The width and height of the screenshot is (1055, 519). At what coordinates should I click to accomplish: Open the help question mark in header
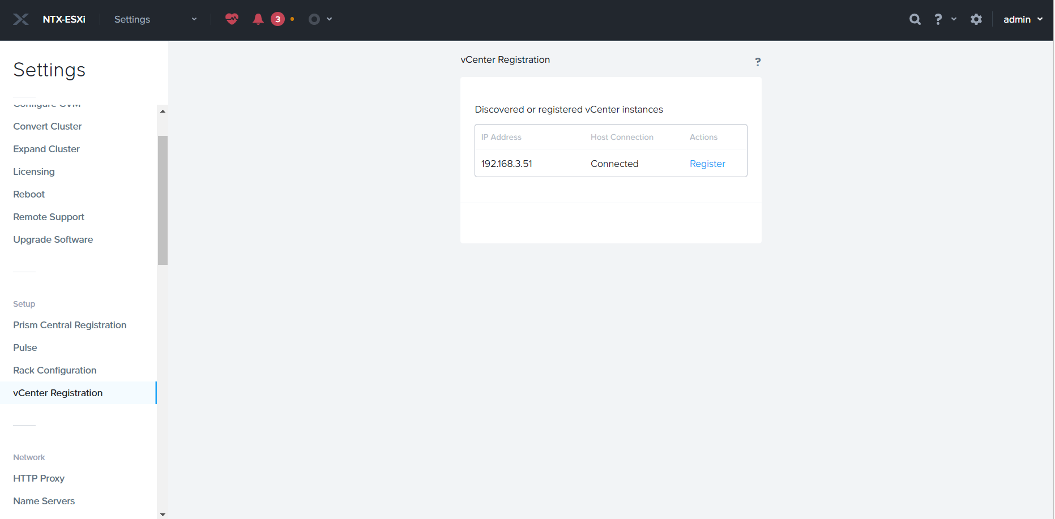(938, 19)
